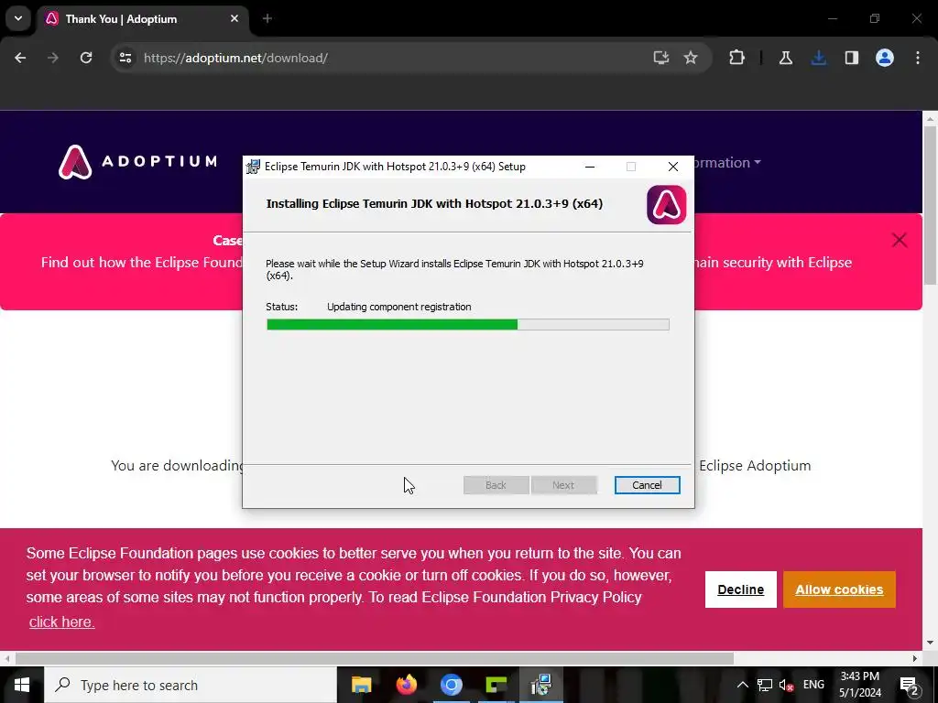Toggle the browser side panel
938x703 pixels.
[852, 58]
